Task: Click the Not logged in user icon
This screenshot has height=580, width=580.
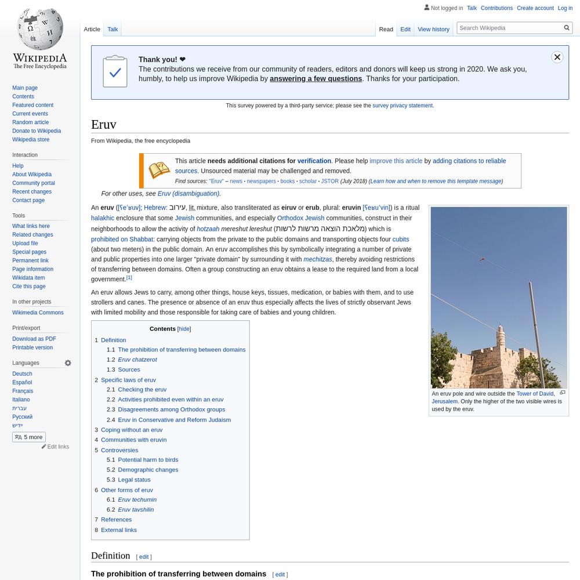Action: 427,8
